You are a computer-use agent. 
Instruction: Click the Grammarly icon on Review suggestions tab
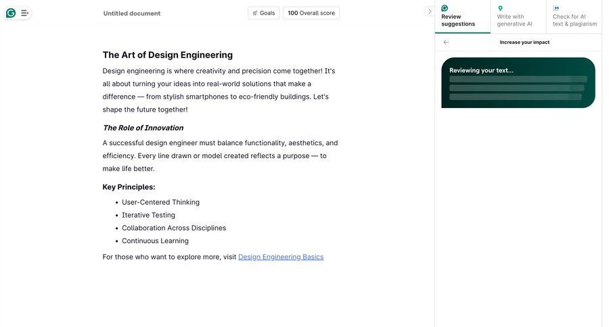click(x=445, y=8)
